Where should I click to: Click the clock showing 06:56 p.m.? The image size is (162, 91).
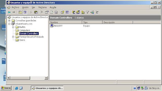pos(154,88)
